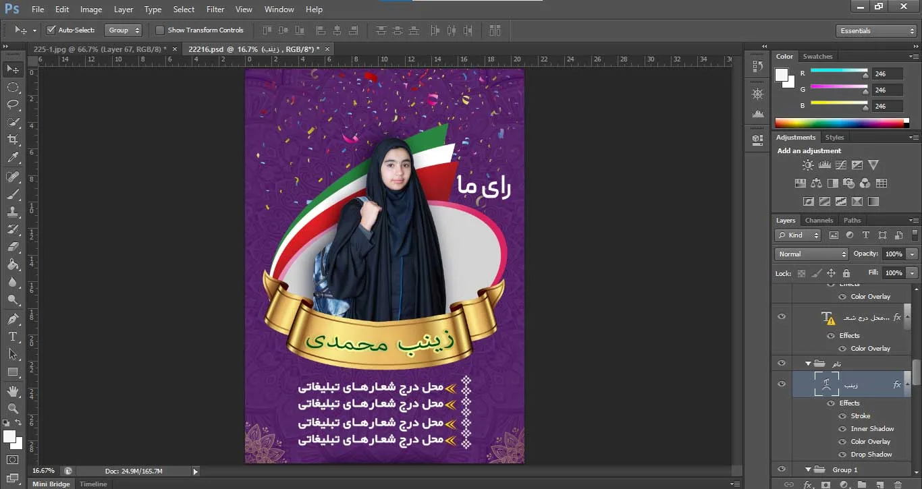This screenshot has height=489, width=922.
Task: Toggle the Auto-Select checkbox
Action: pyautogui.click(x=51, y=30)
